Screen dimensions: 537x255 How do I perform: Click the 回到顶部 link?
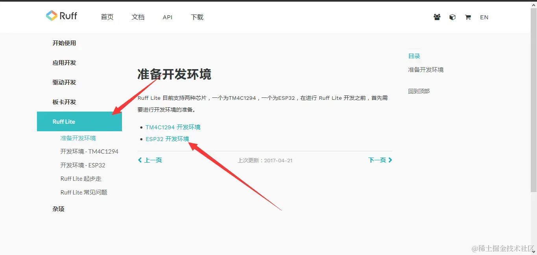point(419,91)
